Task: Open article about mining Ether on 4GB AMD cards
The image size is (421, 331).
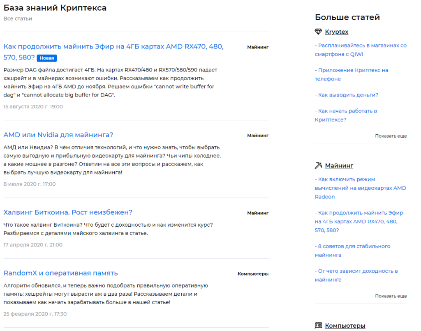Action: click(113, 47)
